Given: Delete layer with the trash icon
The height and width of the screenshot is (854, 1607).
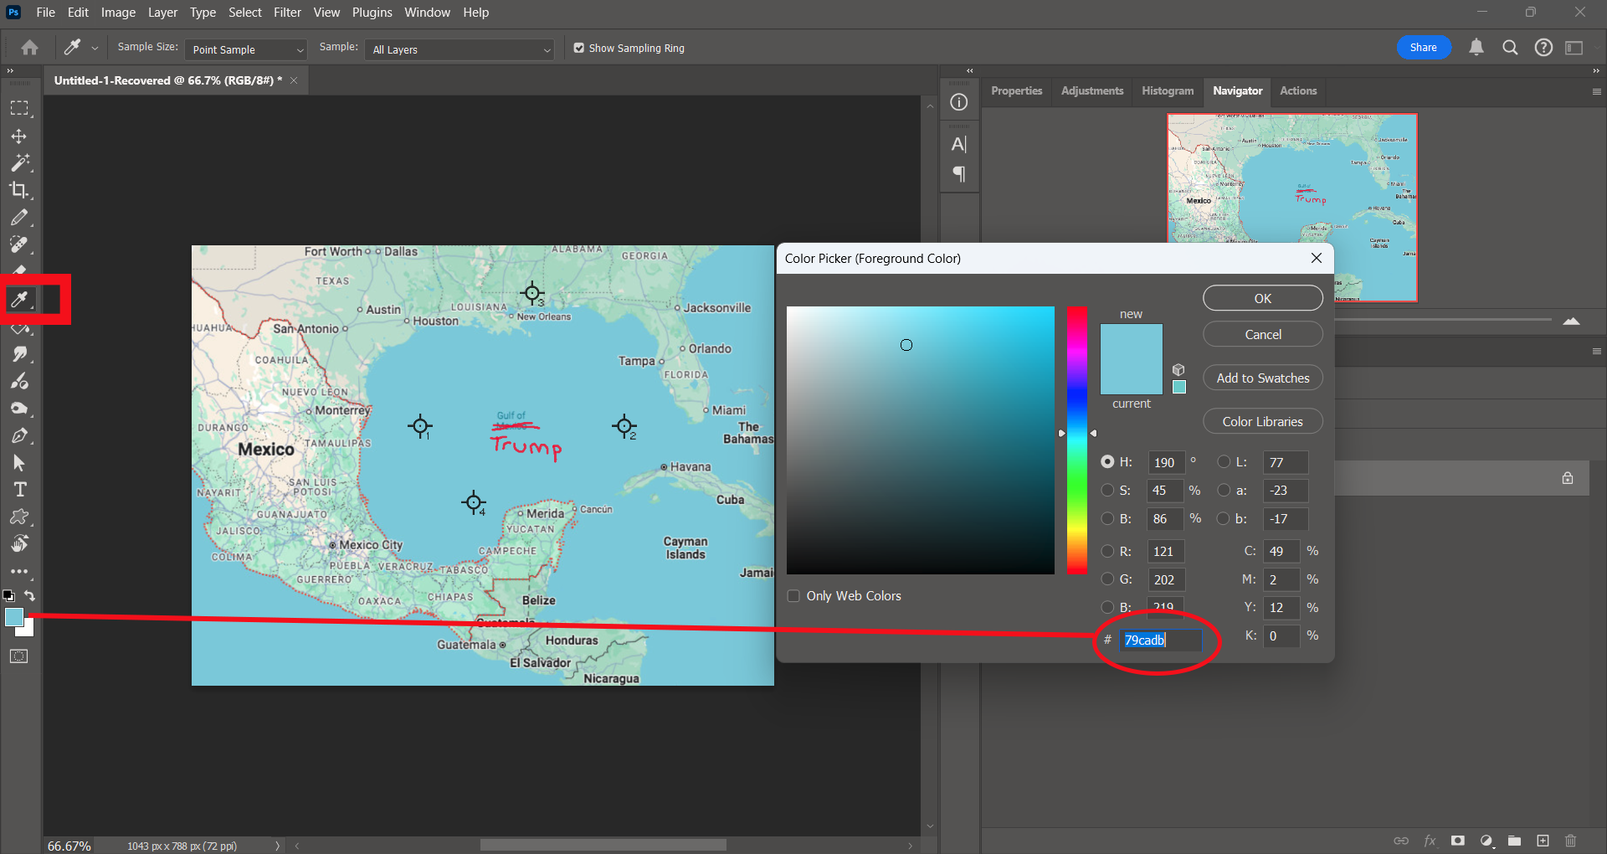Looking at the screenshot, I should [1571, 841].
